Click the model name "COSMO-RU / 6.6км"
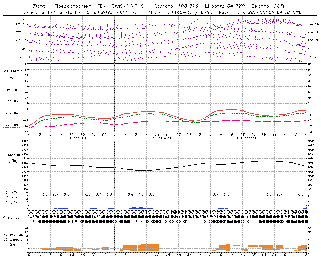The height and width of the screenshot is (257, 321). point(190,12)
